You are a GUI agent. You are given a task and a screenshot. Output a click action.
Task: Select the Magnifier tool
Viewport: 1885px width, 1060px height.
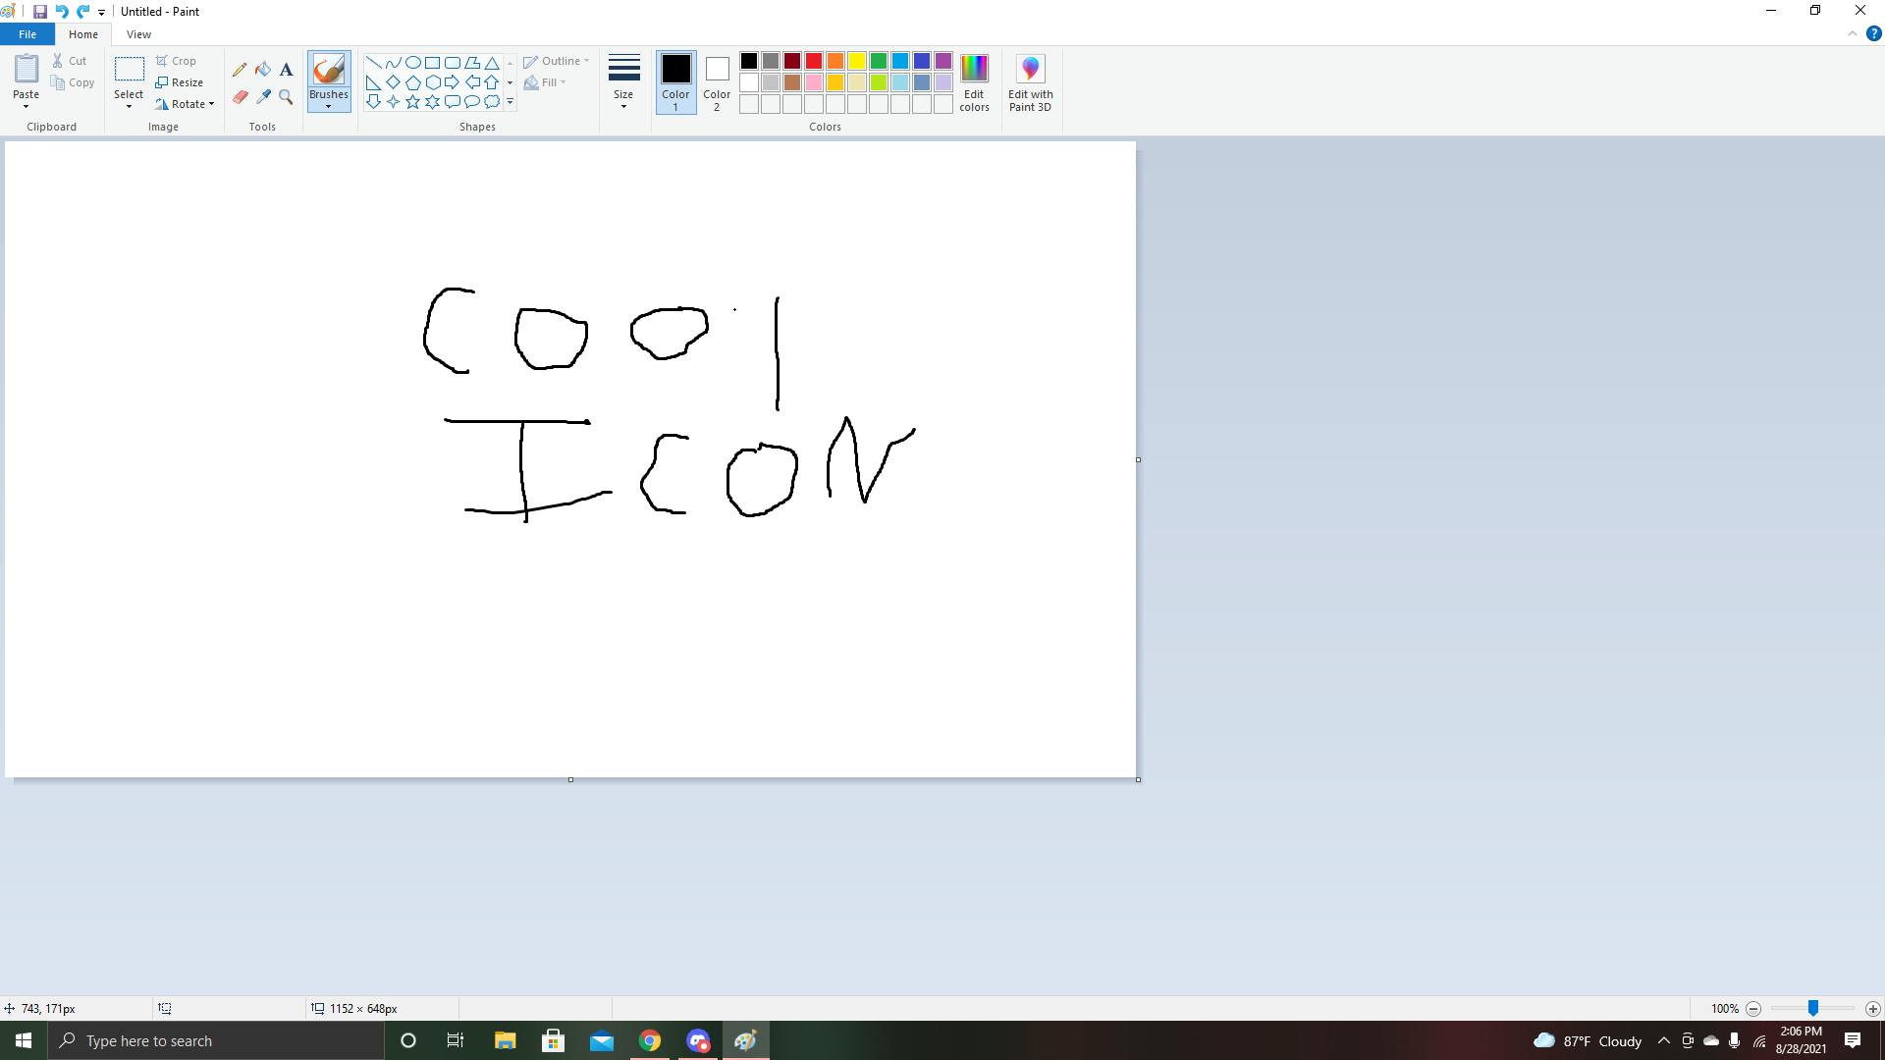click(x=286, y=96)
